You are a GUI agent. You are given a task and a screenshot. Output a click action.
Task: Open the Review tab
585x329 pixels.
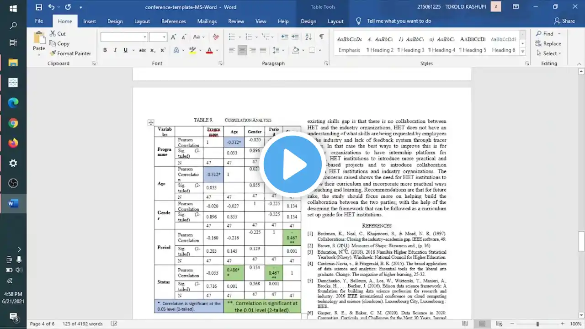click(236, 21)
